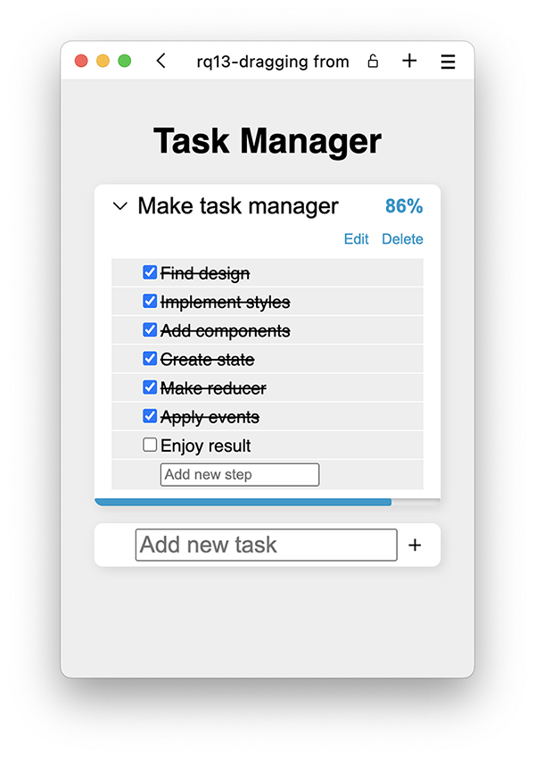Click the plus icon in the title bar
The width and height of the screenshot is (535, 758).
409,61
